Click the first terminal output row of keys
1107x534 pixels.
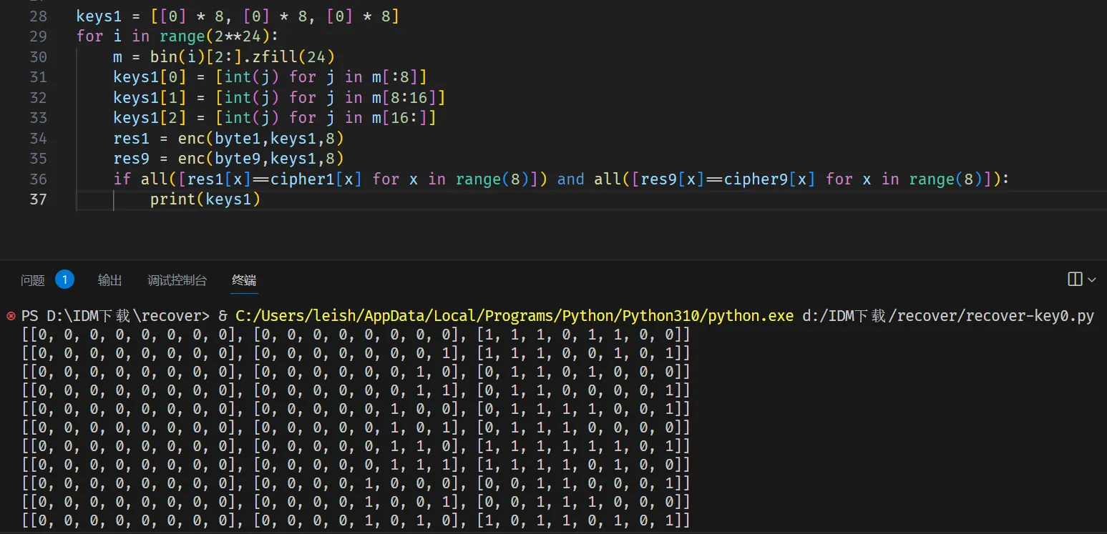(356, 335)
